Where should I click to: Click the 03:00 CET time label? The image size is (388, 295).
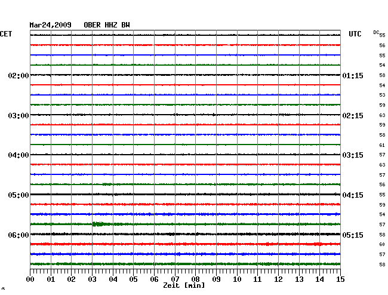[x=19, y=116]
